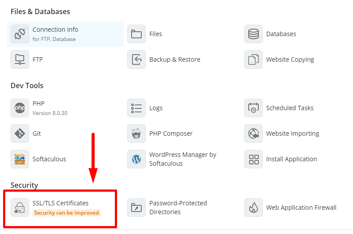Open the Password-Protected Directories folder icon

136,208
